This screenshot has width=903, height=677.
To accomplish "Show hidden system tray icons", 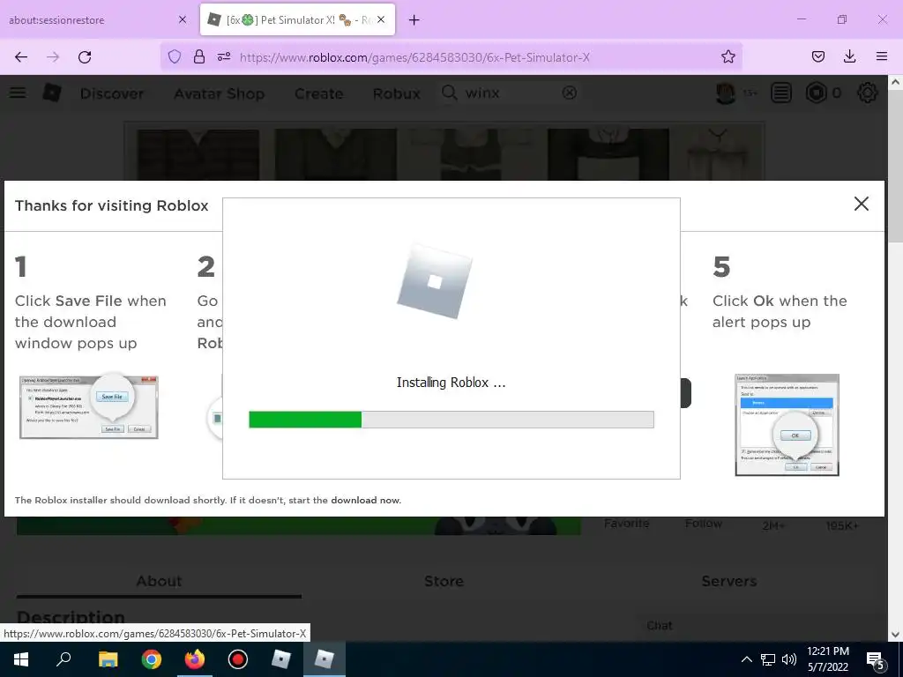I will coord(746,659).
